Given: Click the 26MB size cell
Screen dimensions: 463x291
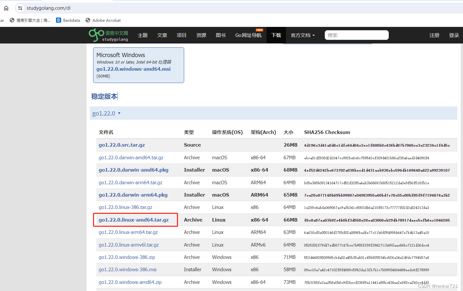Looking at the screenshot, I should (290, 145).
